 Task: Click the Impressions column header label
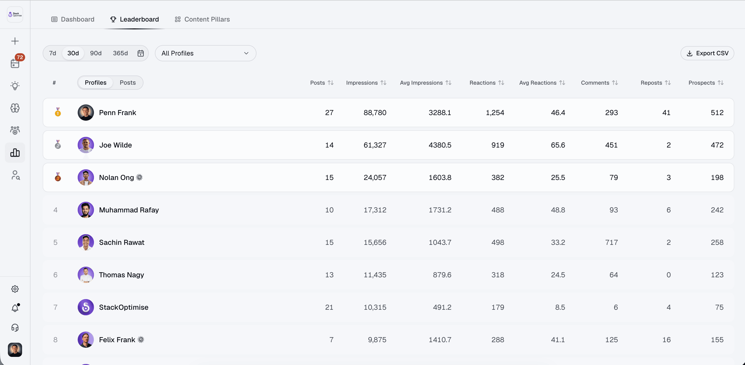362,83
